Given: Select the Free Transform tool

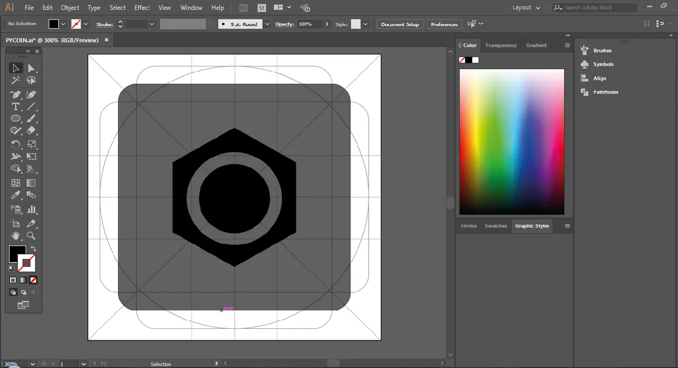Looking at the screenshot, I should tap(31, 157).
